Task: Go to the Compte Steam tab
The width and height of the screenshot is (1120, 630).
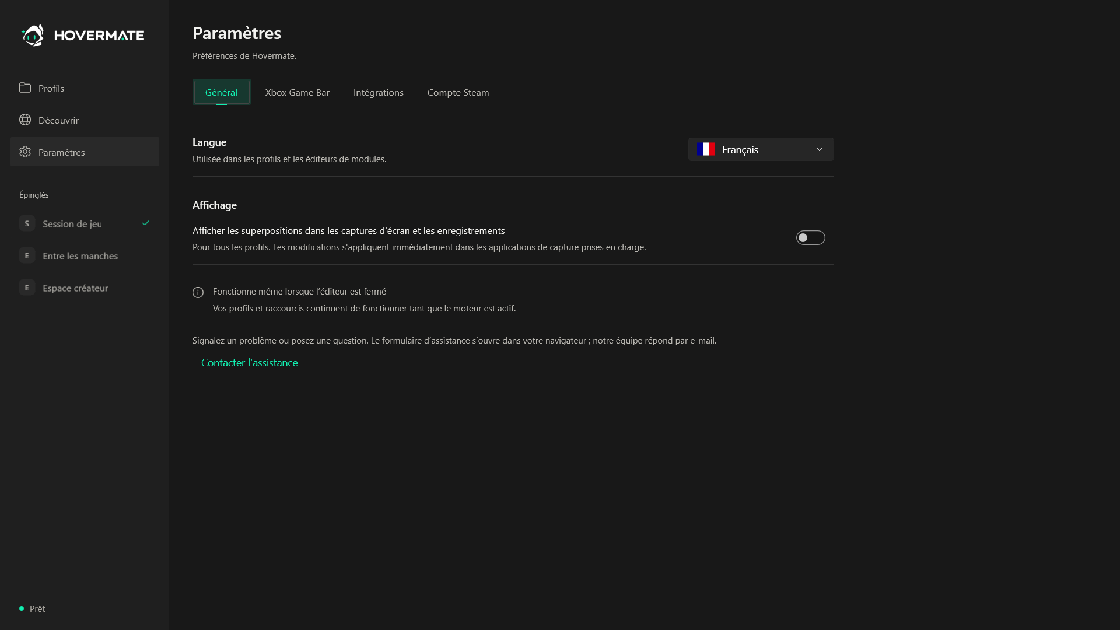Action: click(x=459, y=92)
